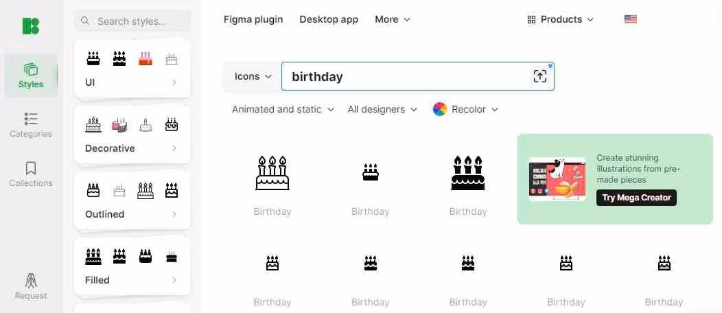Click the Icons8 green logo
The image size is (722, 313).
pos(30,26)
